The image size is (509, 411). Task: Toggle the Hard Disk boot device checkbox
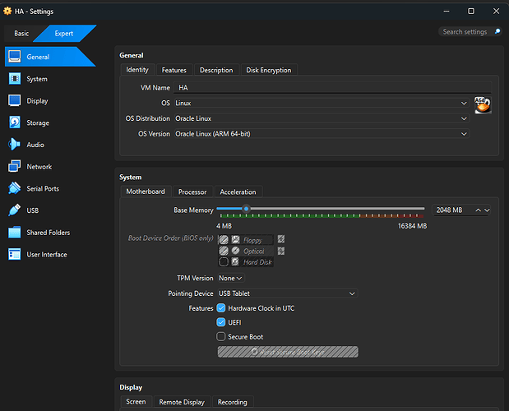tap(224, 261)
